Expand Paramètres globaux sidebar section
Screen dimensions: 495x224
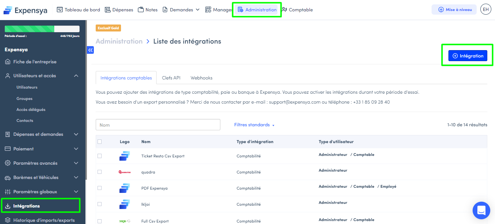coord(43,192)
